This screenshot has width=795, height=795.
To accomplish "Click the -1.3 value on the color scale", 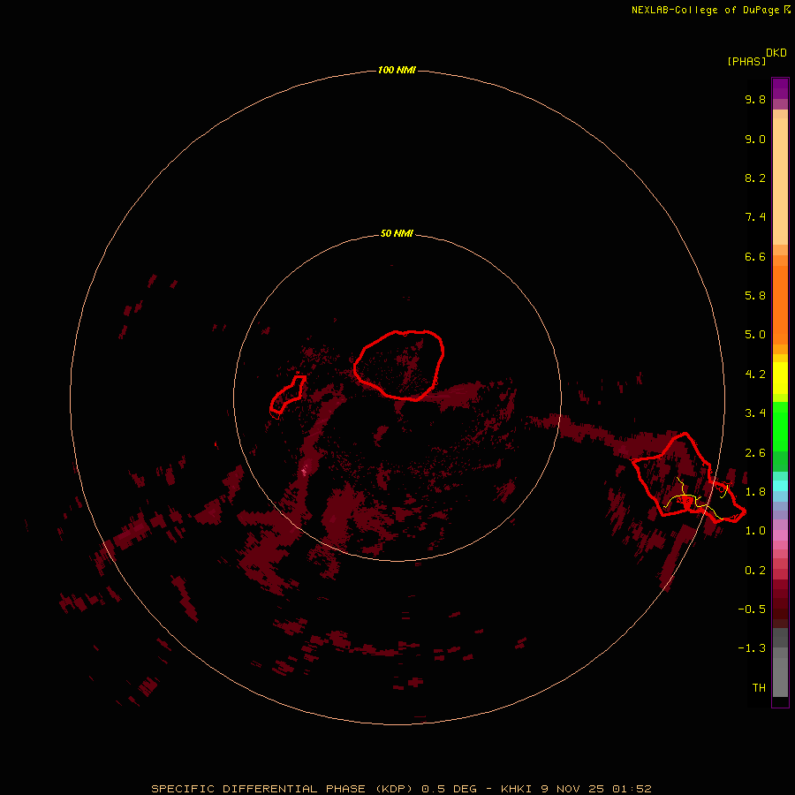I will pos(752,648).
